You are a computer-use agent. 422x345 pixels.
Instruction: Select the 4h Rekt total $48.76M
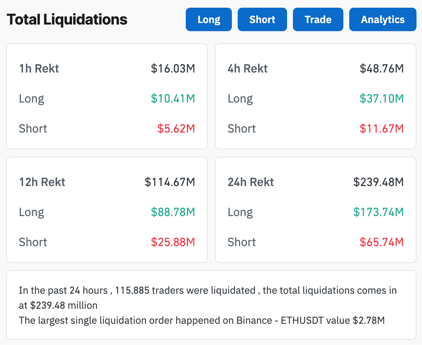(381, 68)
